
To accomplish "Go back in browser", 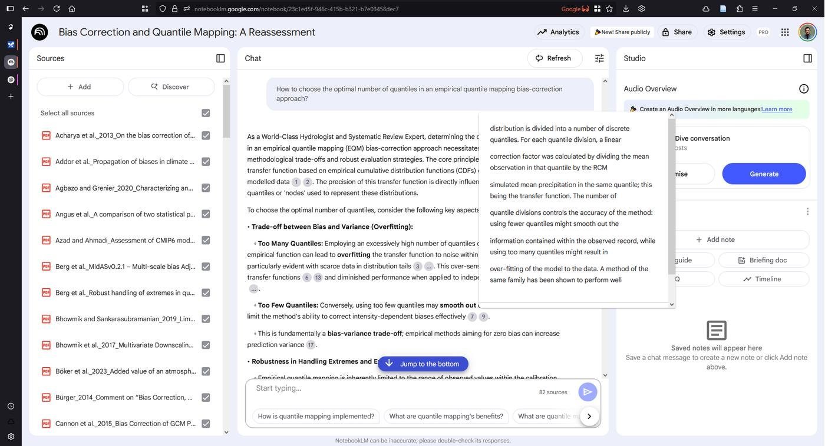I will 25,9.
